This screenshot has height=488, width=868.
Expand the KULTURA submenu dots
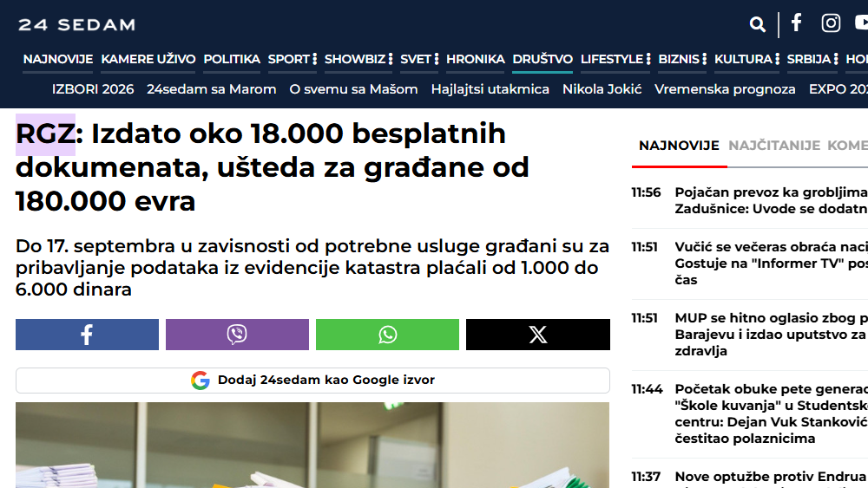click(777, 59)
